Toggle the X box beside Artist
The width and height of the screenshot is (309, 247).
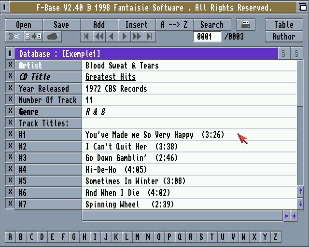point(10,65)
